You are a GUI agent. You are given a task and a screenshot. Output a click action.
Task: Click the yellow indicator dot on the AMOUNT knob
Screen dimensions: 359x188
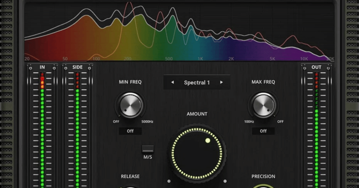[208, 141]
